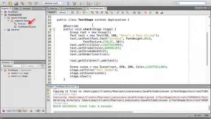
Task: Open the Navigator Members dropdown
Action: (13, 66)
